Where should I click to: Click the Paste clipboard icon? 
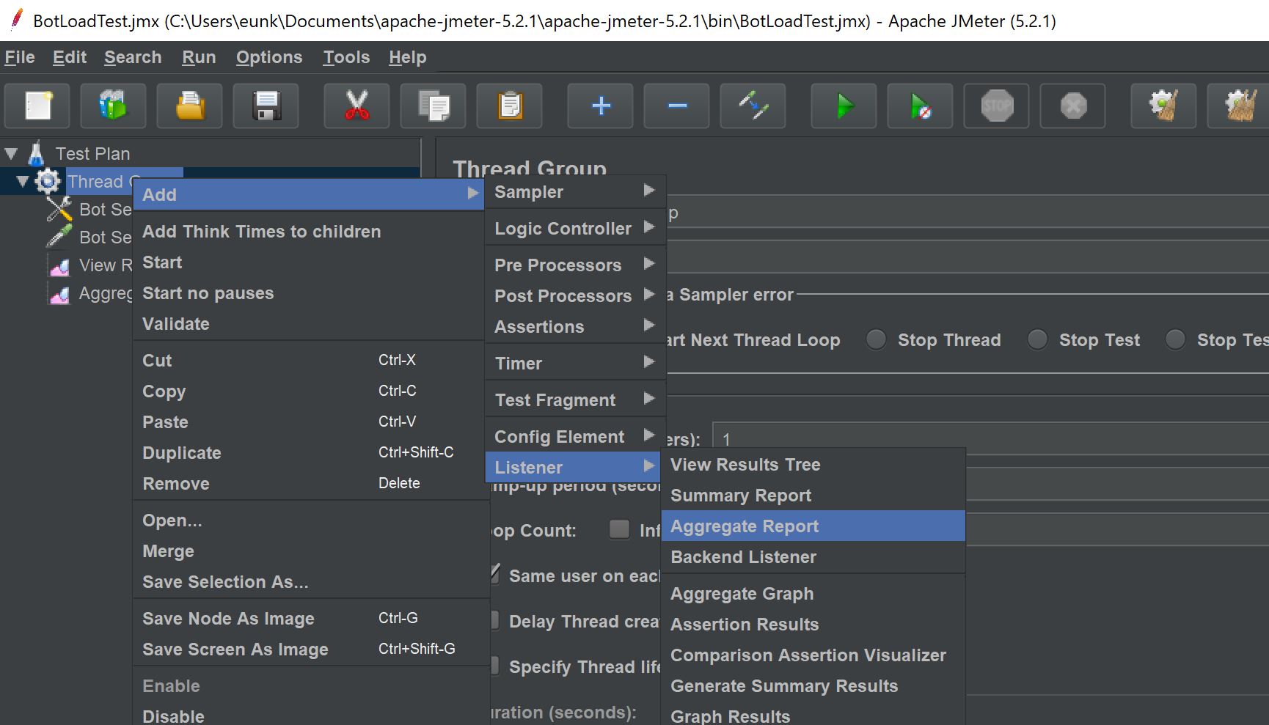510,106
